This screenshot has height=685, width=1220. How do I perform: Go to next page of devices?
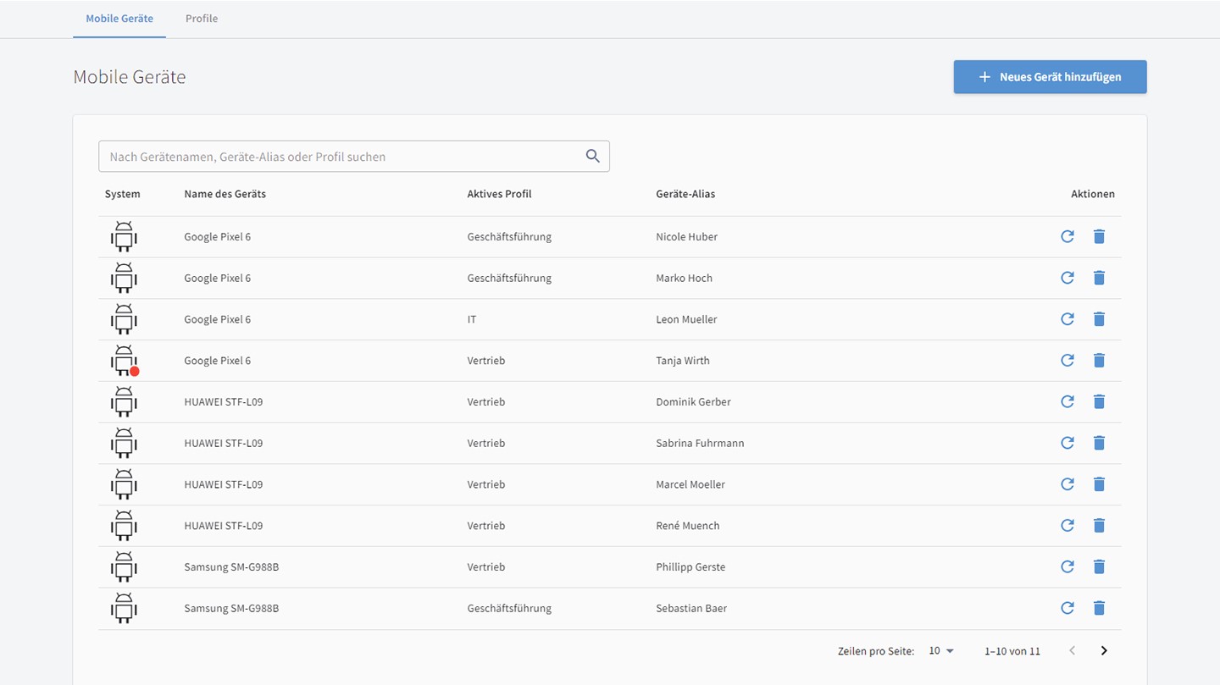coord(1103,651)
